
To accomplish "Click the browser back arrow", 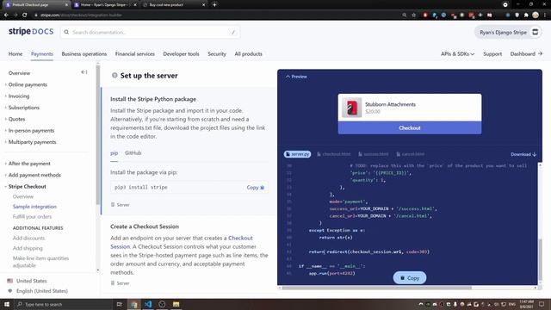I will coord(6,15).
